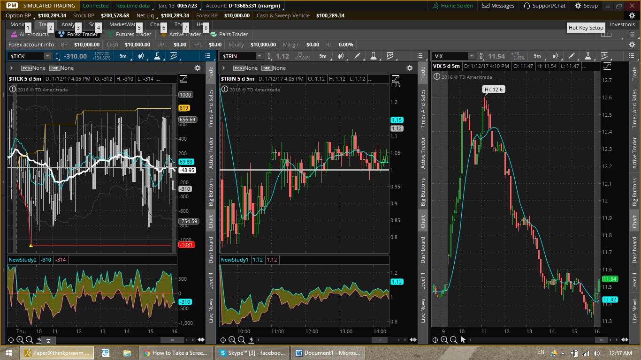Open Messages
This screenshot has width=641, height=360.
click(x=498, y=6)
